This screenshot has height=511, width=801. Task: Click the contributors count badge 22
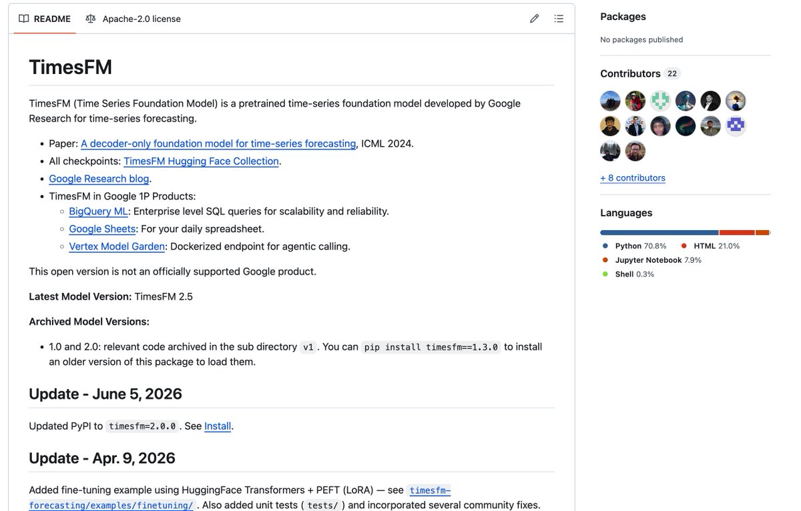point(672,74)
